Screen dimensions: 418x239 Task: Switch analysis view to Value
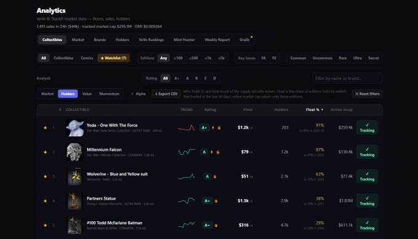pos(87,94)
